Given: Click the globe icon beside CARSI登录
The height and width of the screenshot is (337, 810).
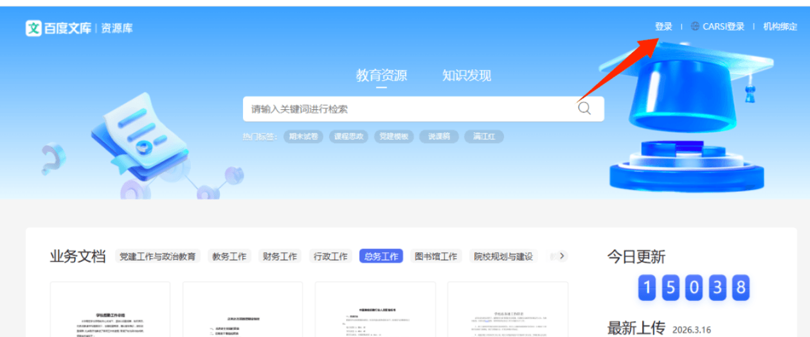Looking at the screenshot, I should pyautogui.click(x=695, y=26).
